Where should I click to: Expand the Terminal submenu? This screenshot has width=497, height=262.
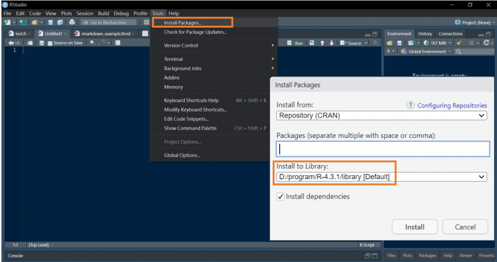click(x=214, y=59)
